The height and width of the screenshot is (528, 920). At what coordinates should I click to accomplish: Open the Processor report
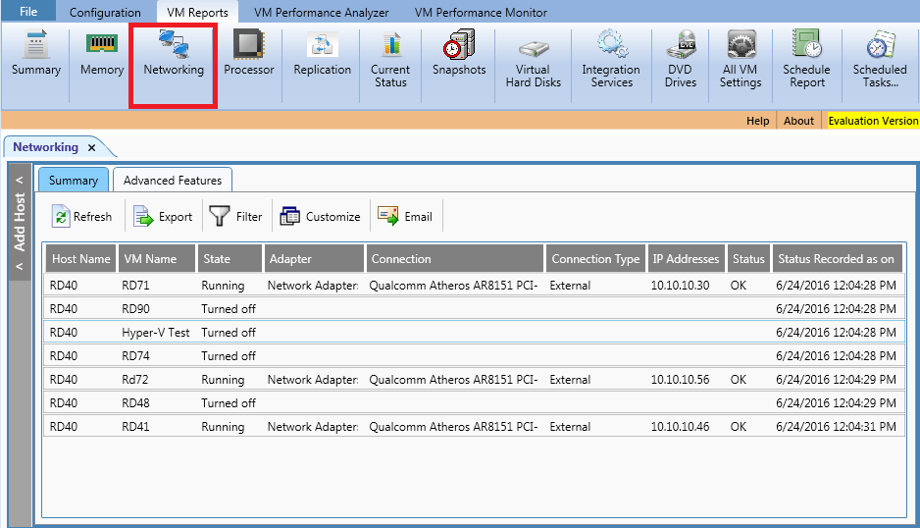point(249,54)
